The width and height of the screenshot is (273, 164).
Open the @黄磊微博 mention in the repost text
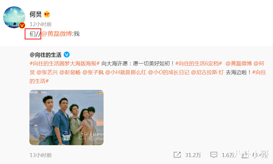tap(56, 34)
